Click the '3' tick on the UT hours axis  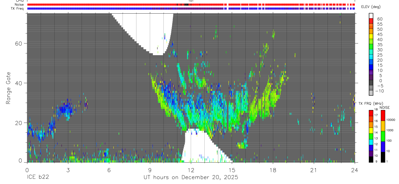pyautogui.click(x=68, y=170)
